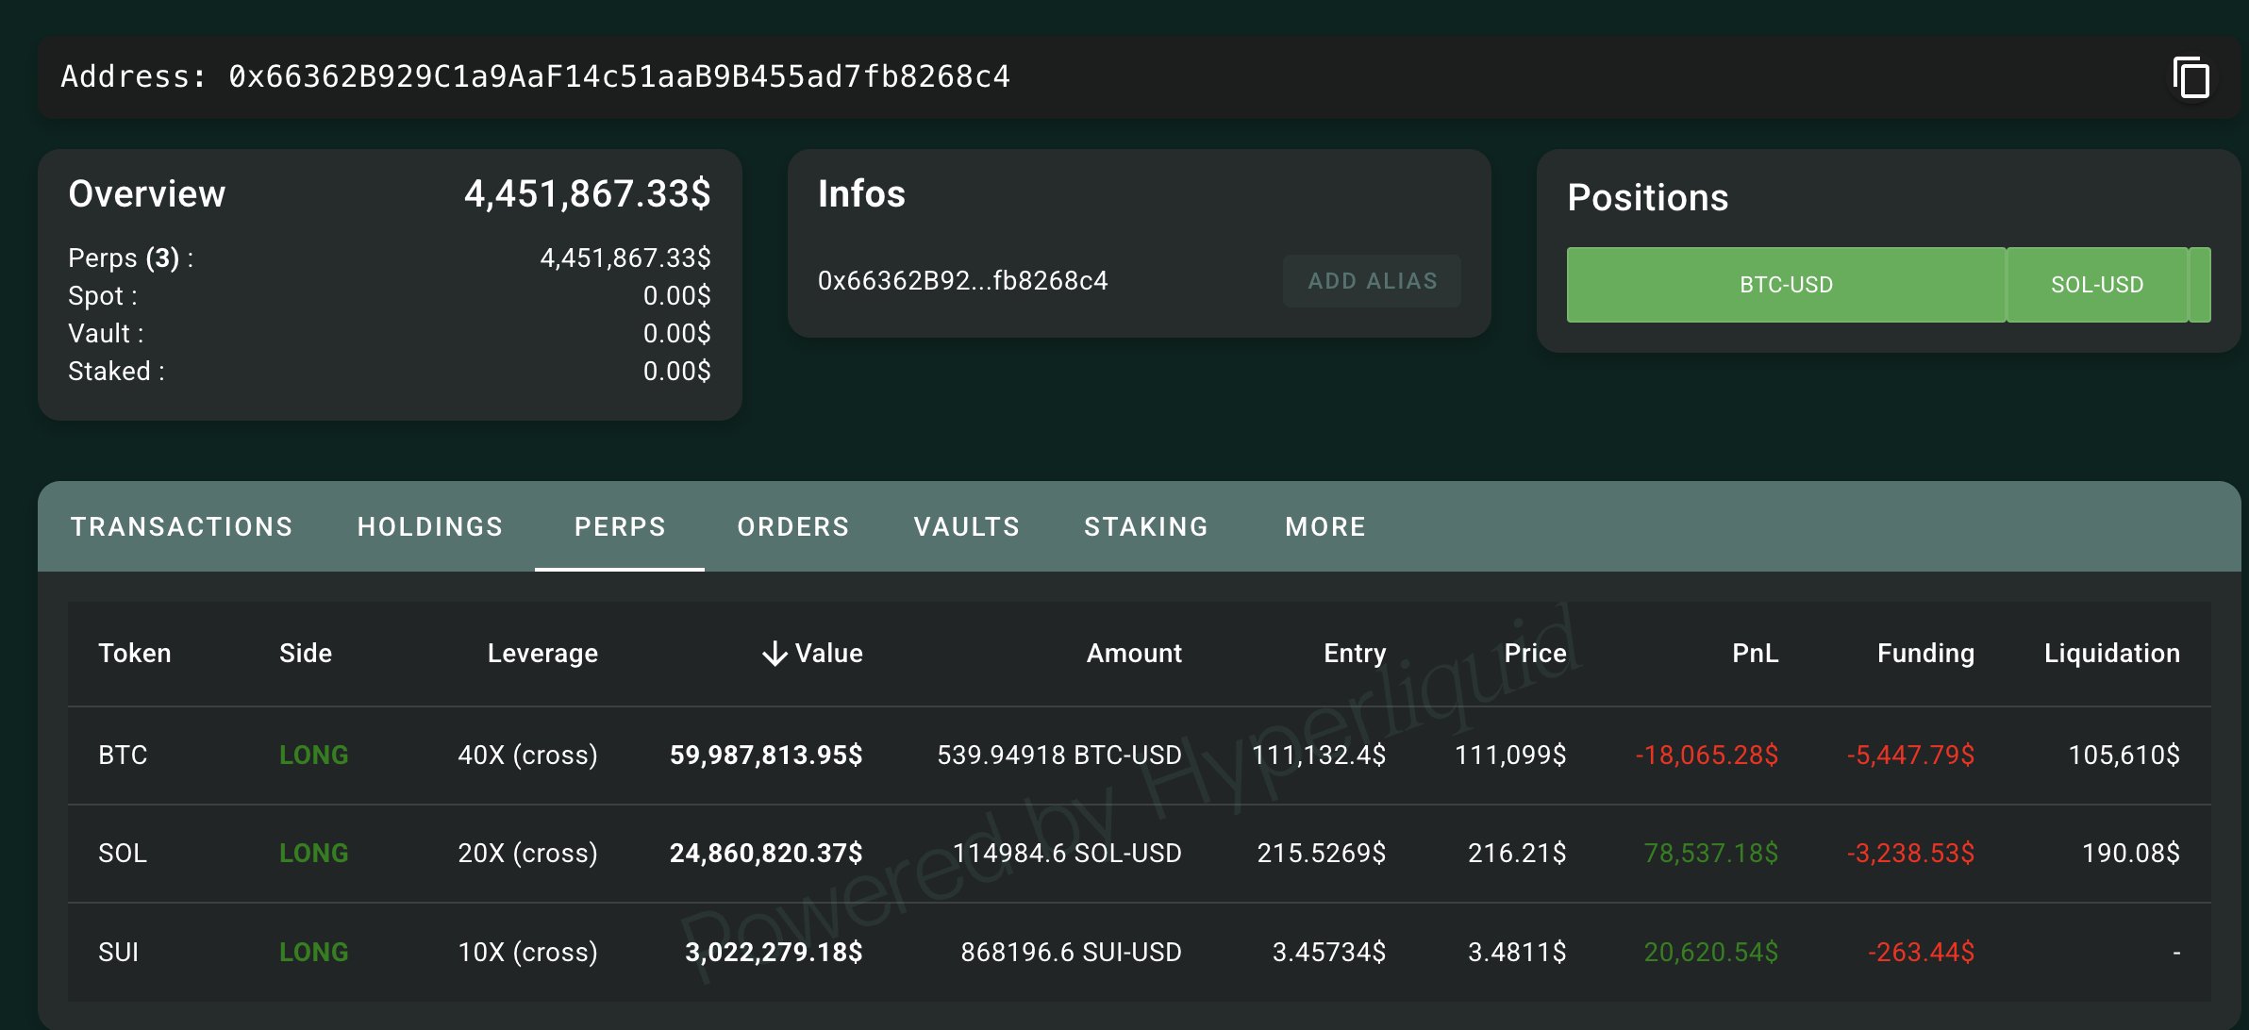Click the small SUI segment in positions bar
Screen dimensions: 2249x1030
pos(2200,285)
